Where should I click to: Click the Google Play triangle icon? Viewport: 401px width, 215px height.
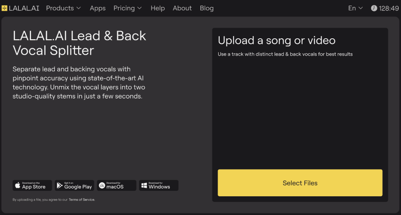pos(60,185)
